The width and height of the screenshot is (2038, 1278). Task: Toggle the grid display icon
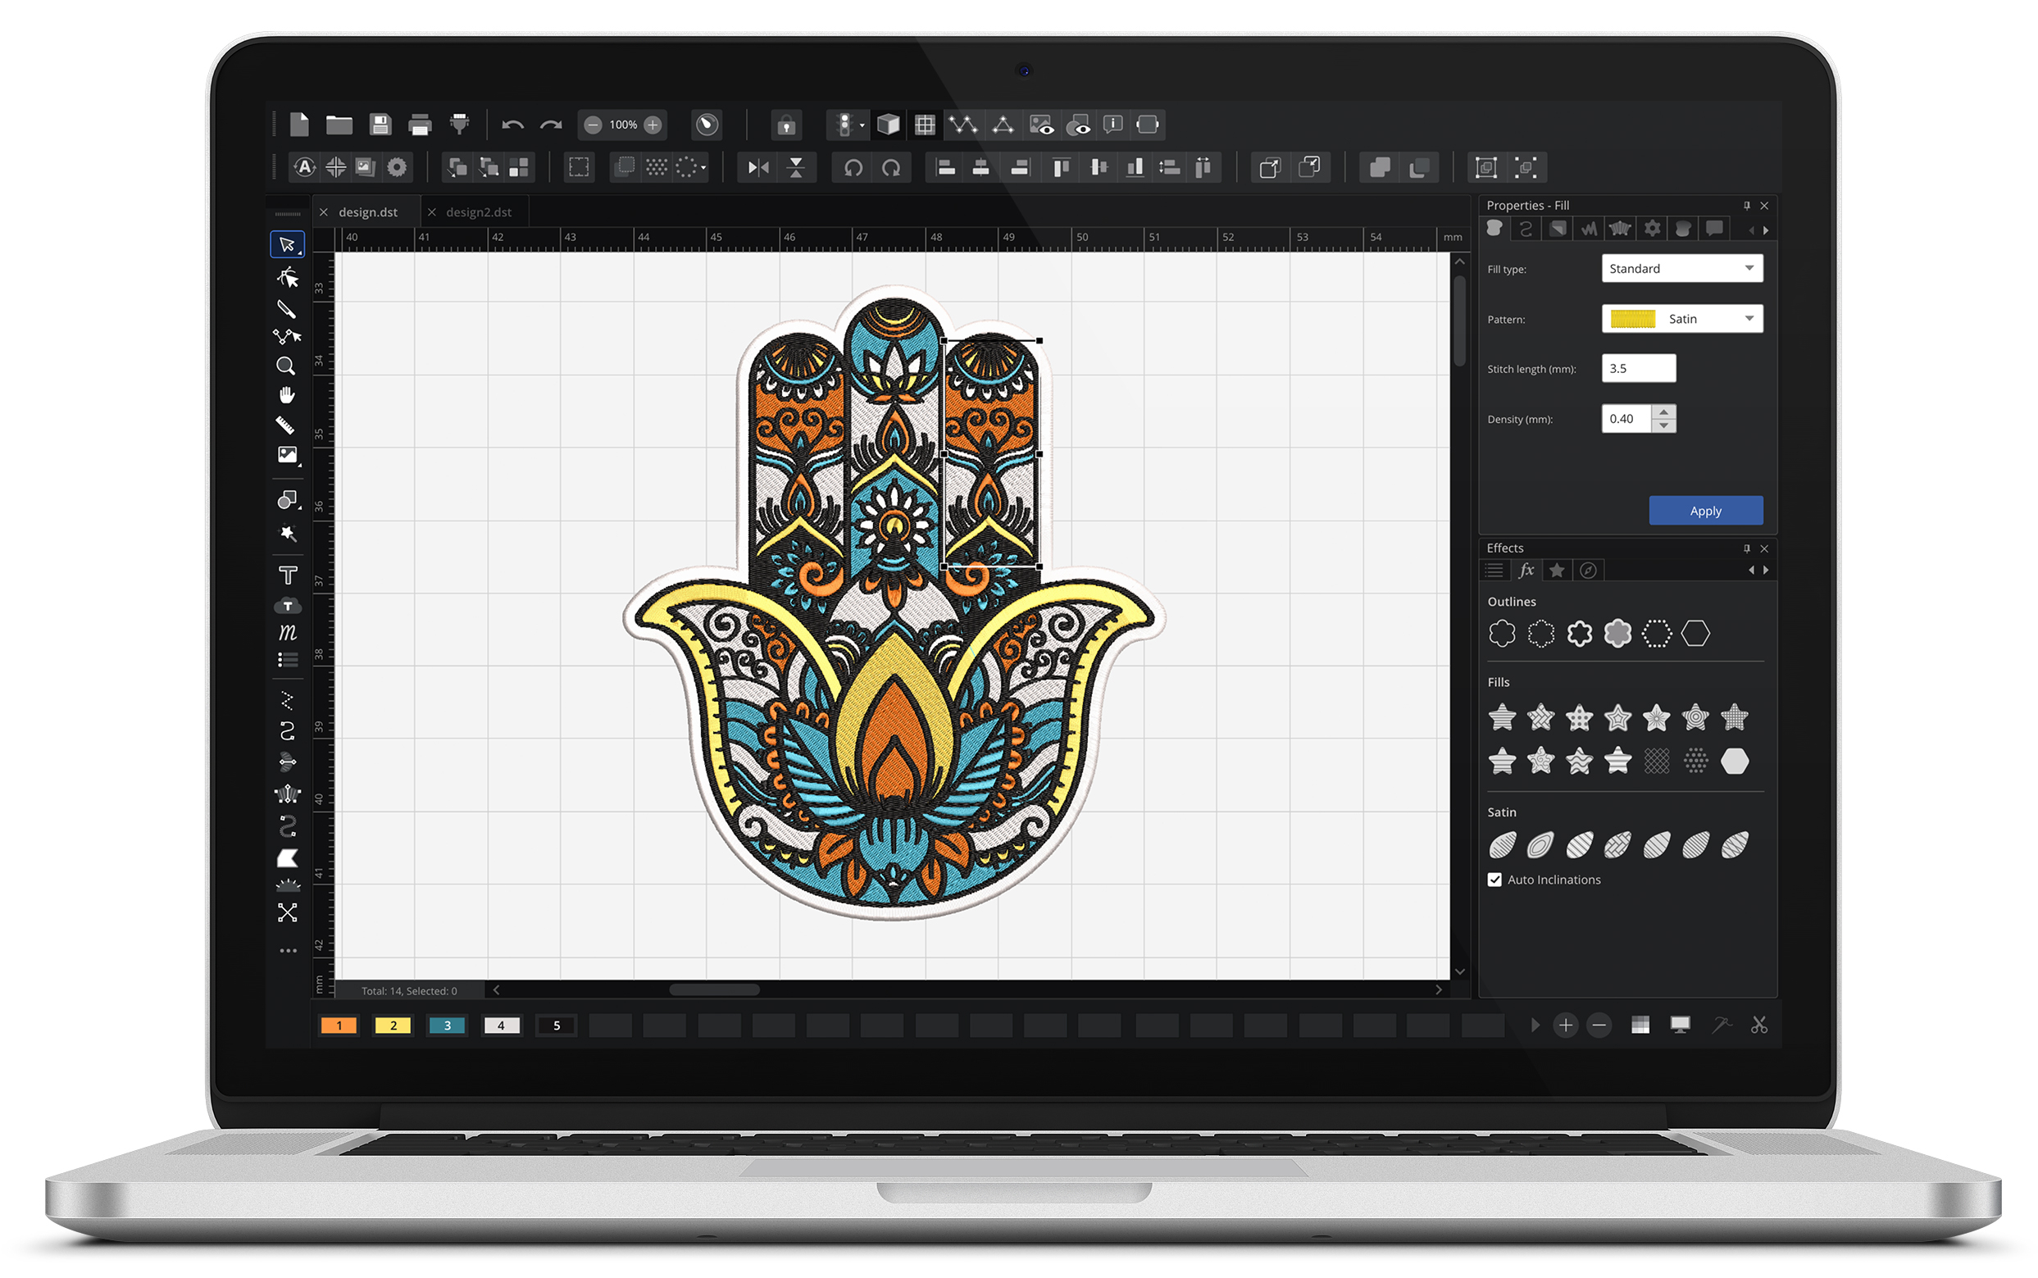point(925,125)
